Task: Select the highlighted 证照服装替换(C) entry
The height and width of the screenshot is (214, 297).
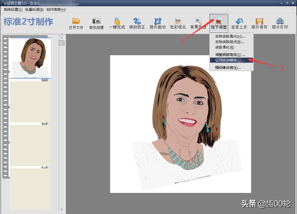Action: (230, 60)
